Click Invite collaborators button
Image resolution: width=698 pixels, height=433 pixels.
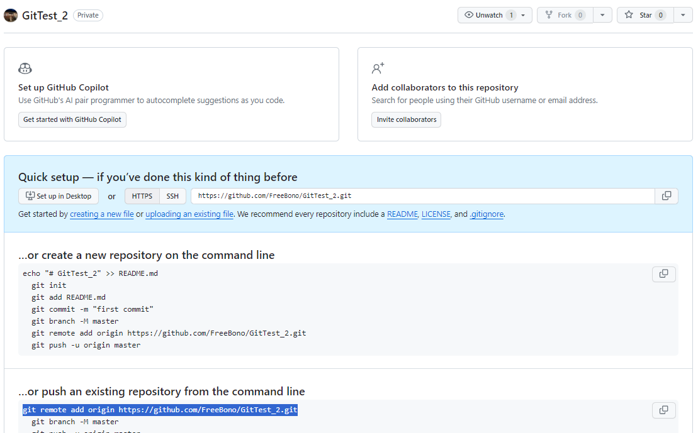click(x=407, y=119)
